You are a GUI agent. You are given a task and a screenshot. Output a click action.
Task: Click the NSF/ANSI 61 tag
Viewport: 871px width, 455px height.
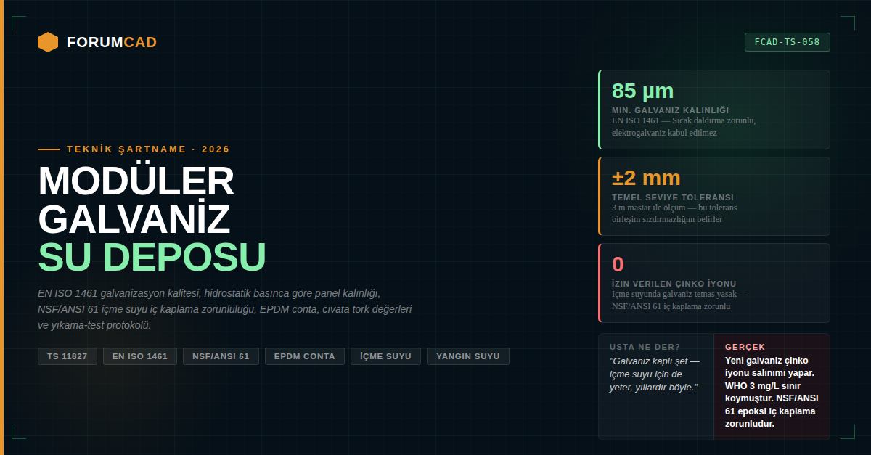point(221,356)
